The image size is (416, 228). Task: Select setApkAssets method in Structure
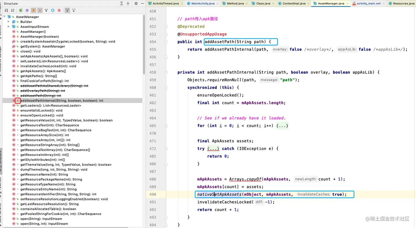click(54, 56)
